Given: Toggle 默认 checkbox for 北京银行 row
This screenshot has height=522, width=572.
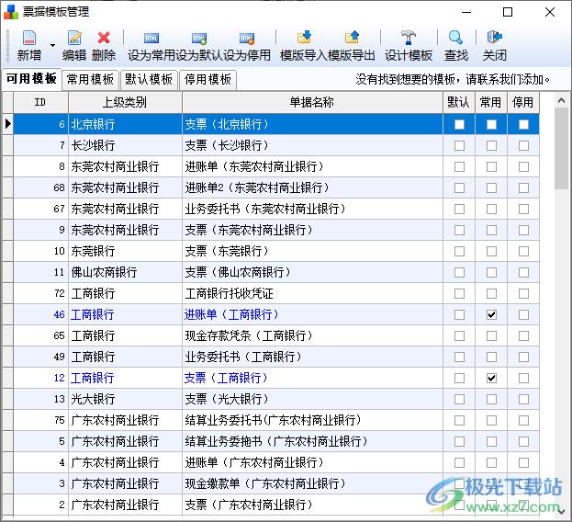Looking at the screenshot, I should point(459,124).
